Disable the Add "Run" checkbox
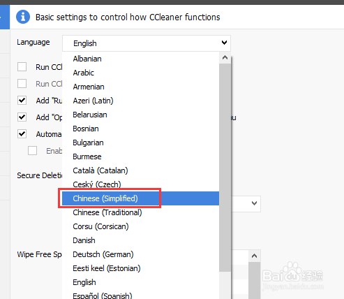The height and width of the screenshot is (299, 344). (22, 101)
